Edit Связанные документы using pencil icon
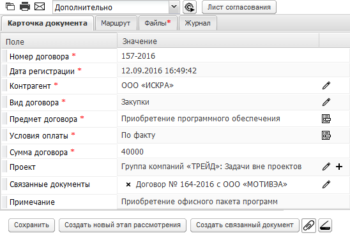This screenshot has width=350, height=240. tap(326, 184)
